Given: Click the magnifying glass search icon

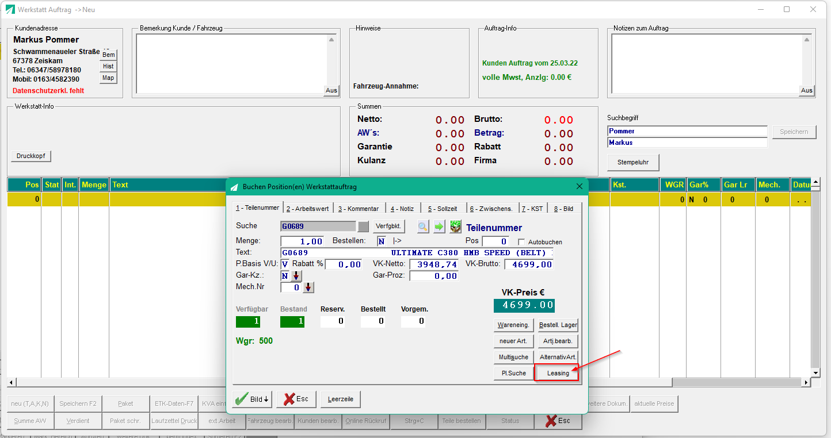Looking at the screenshot, I should pyautogui.click(x=423, y=226).
